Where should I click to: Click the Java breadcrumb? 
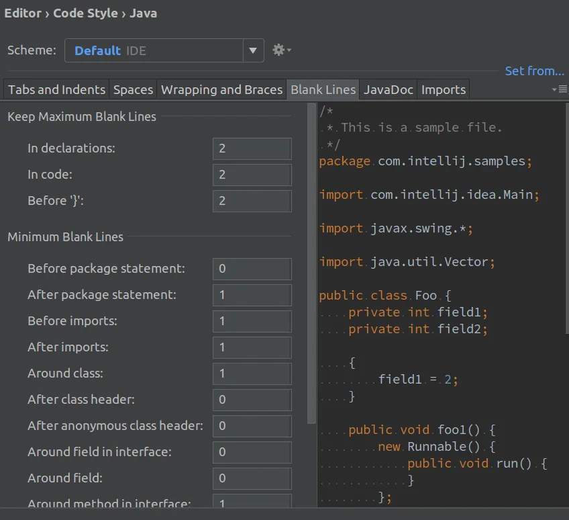point(144,13)
